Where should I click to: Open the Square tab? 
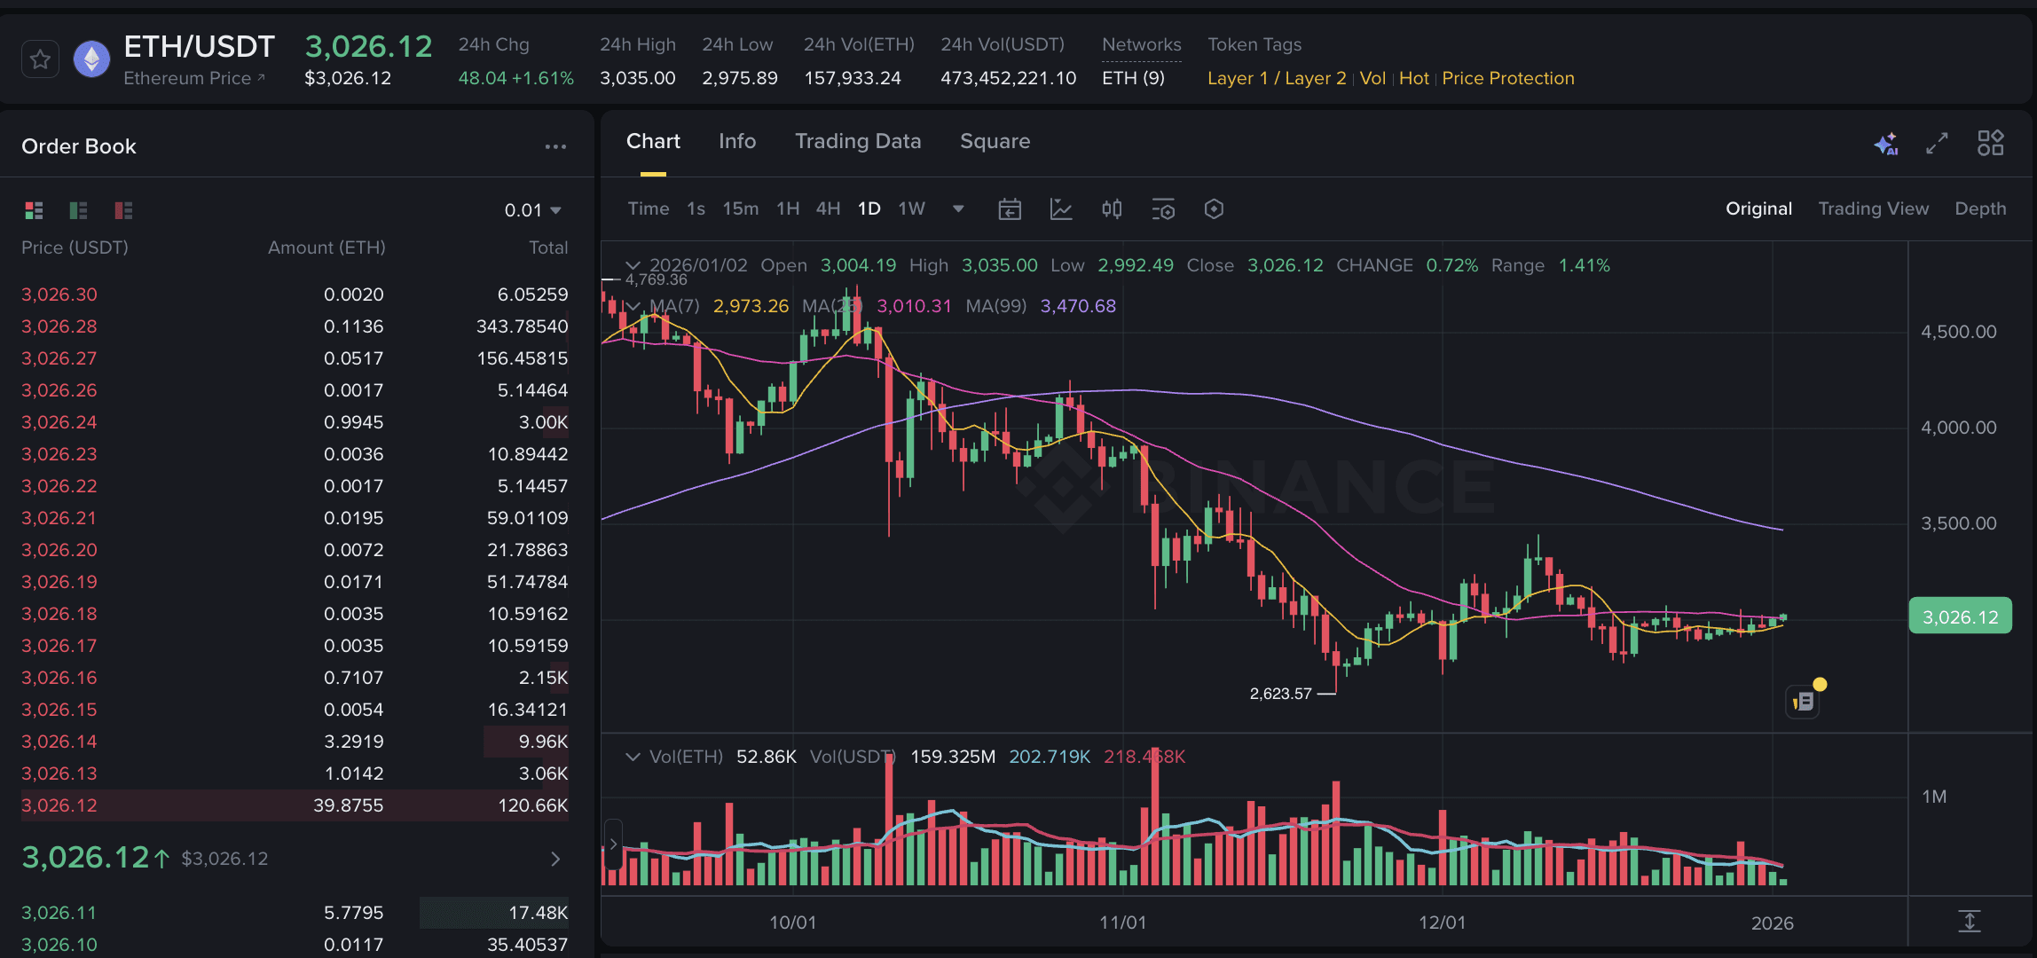[995, 141]
